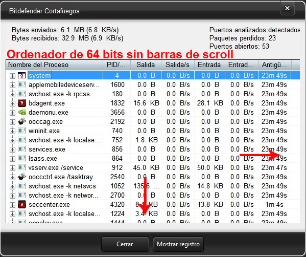This screenshot has height=257, width=306.
Task: Click the 1m 4s age value
Action: click(274, 205)
